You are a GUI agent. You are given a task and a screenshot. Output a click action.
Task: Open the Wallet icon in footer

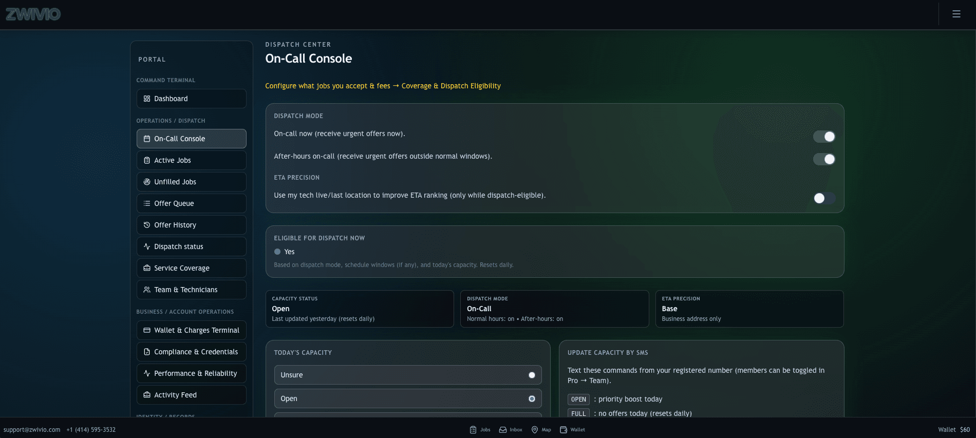[564, 430]
